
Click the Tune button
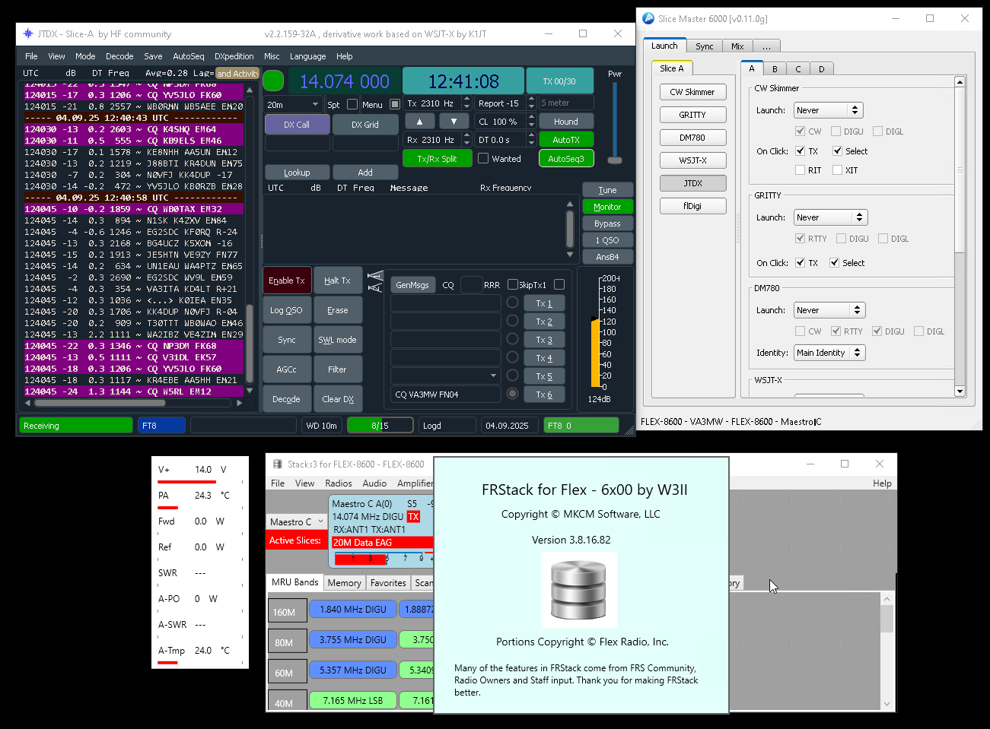point(607,190)
